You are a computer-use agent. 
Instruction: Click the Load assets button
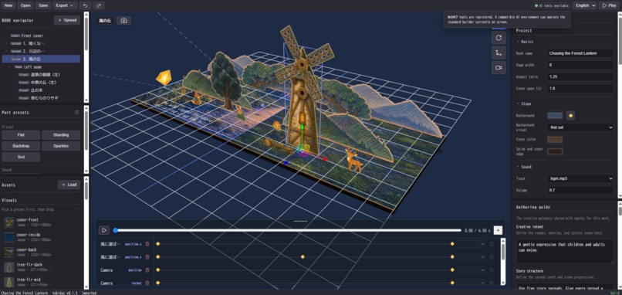pos(69,185)
